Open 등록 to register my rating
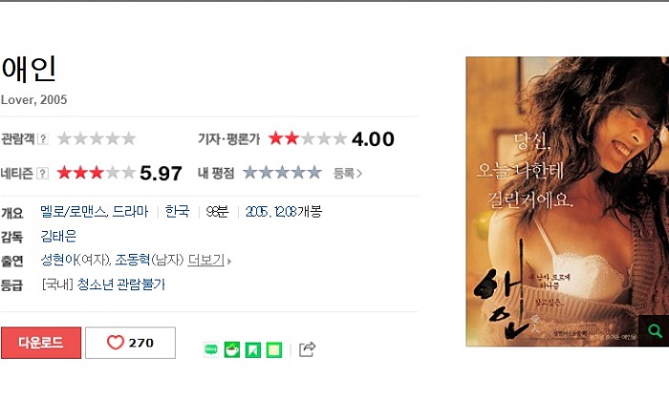This screenshot has width=669, height=420. (347, 174)
